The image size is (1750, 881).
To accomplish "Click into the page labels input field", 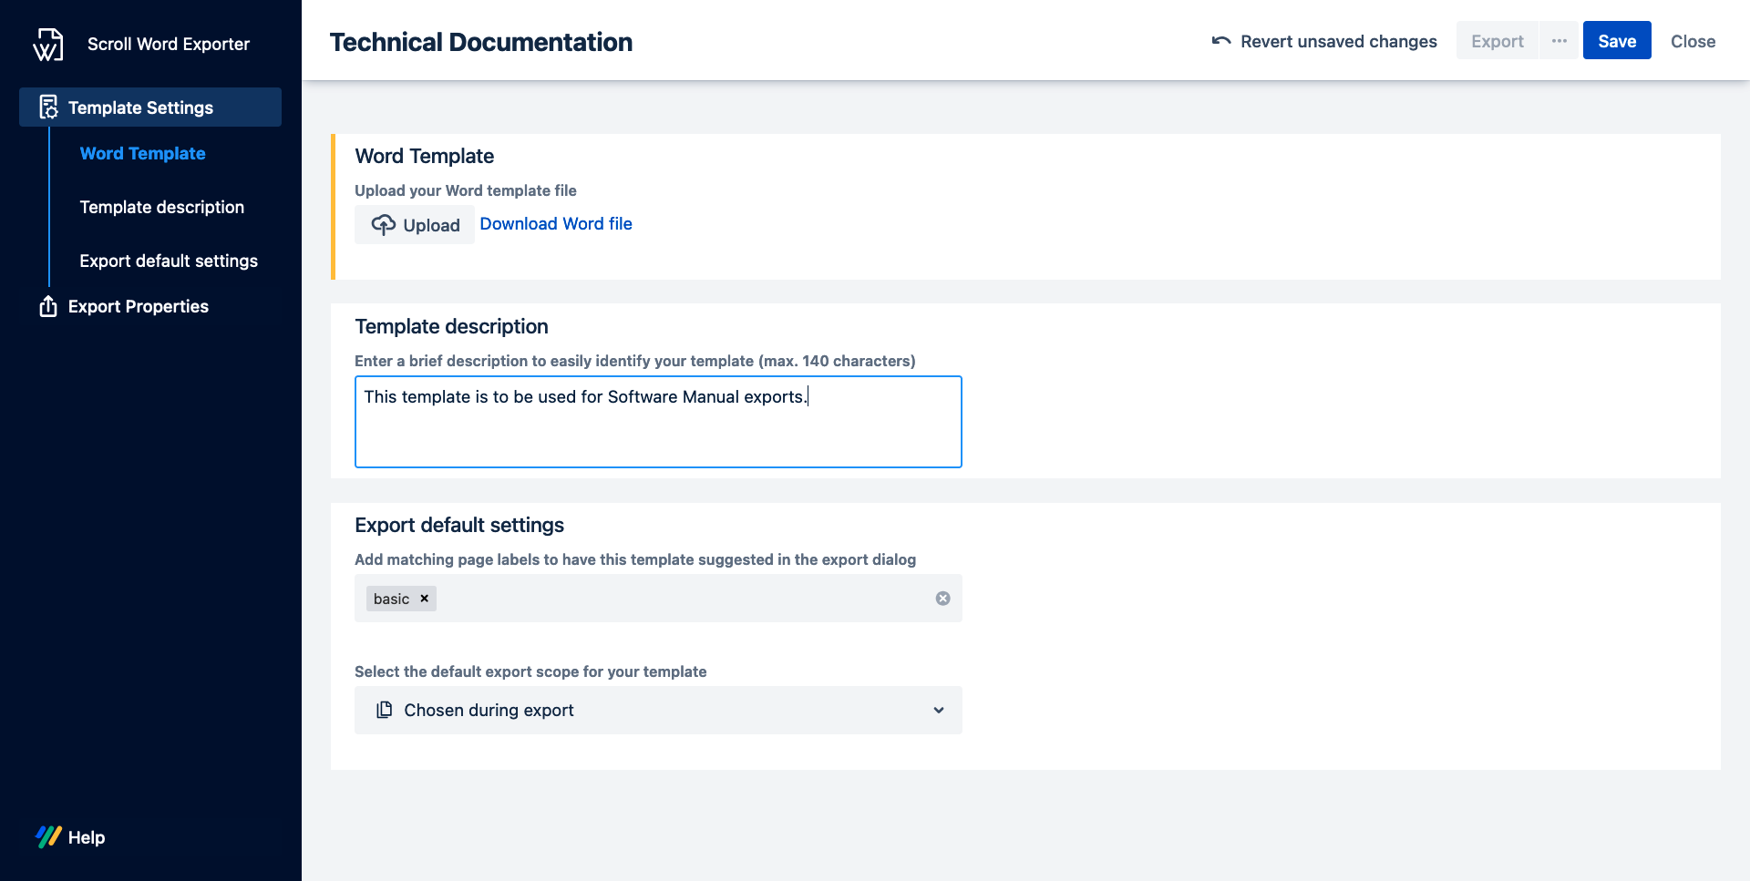I will (684, 599).
